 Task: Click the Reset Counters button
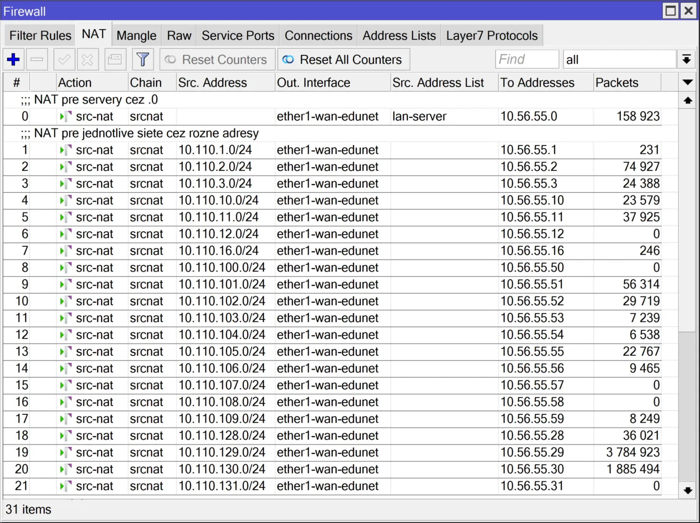click(217, 59)
